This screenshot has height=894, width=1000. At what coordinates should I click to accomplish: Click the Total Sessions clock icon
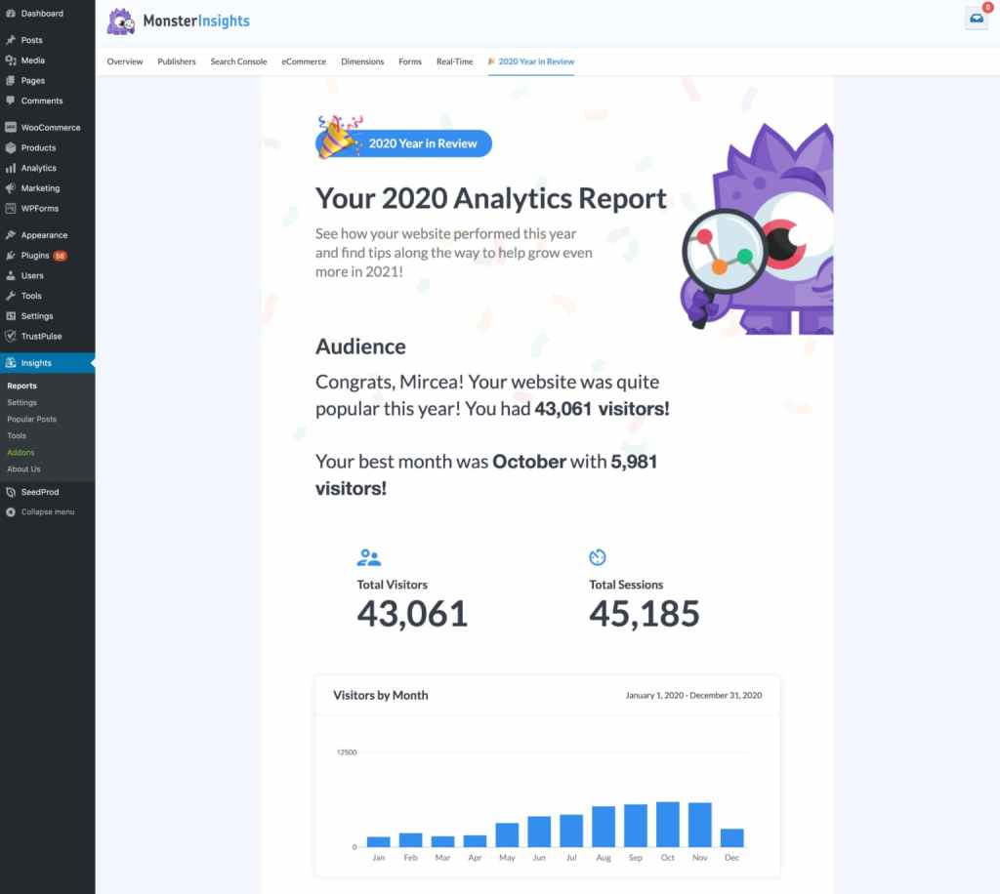pos(596,554)
